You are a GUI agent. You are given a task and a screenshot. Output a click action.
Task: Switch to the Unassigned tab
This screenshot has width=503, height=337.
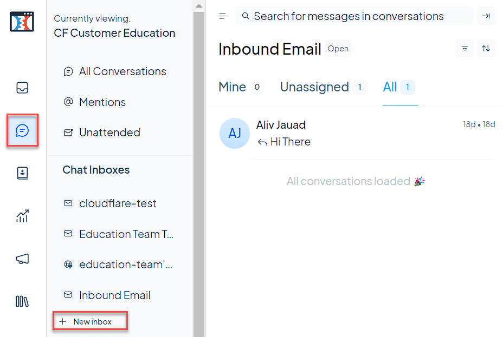click(x=314, y=87)
